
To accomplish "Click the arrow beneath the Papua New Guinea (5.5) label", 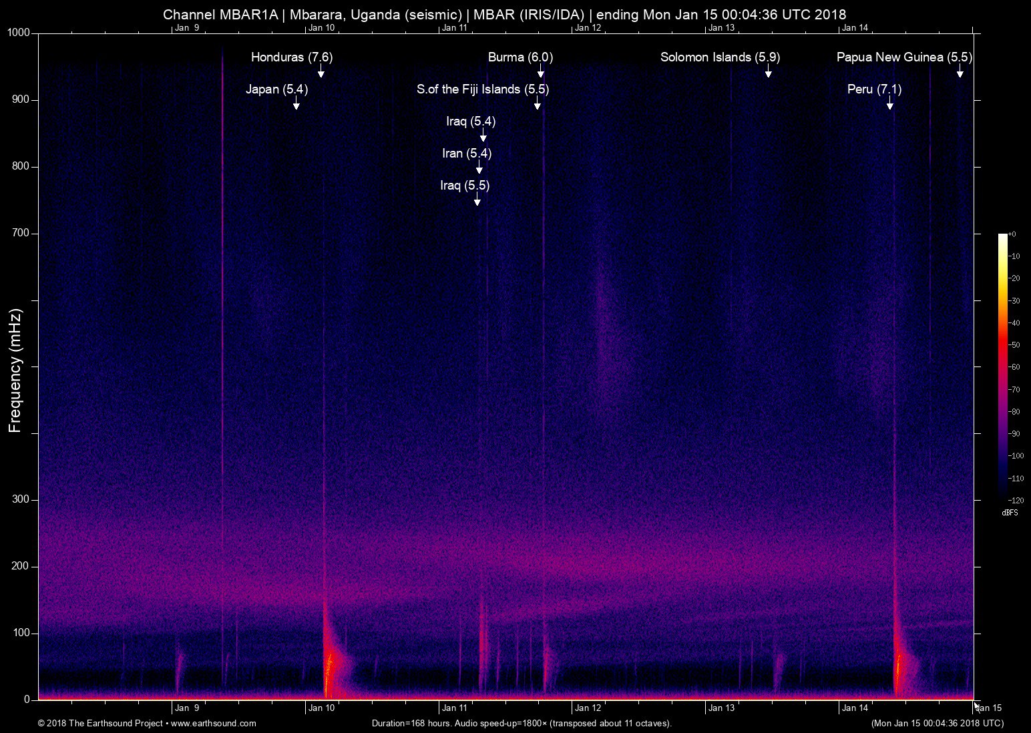I will (960, 71).
